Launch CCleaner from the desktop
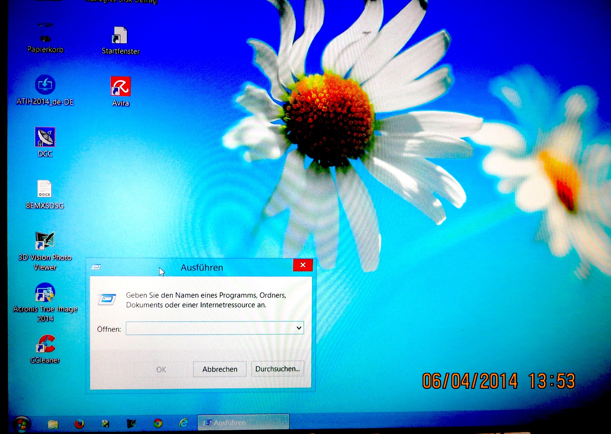 pyautogui.click(x=45, y=344)
